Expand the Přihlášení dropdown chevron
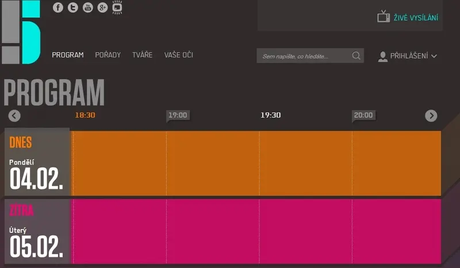 [434, 56]
